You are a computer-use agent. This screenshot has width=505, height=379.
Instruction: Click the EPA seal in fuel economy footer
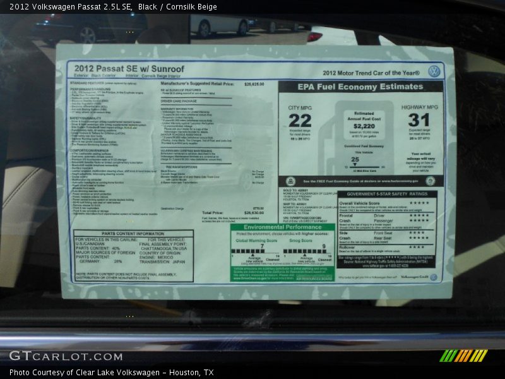[x=290, y=181]
